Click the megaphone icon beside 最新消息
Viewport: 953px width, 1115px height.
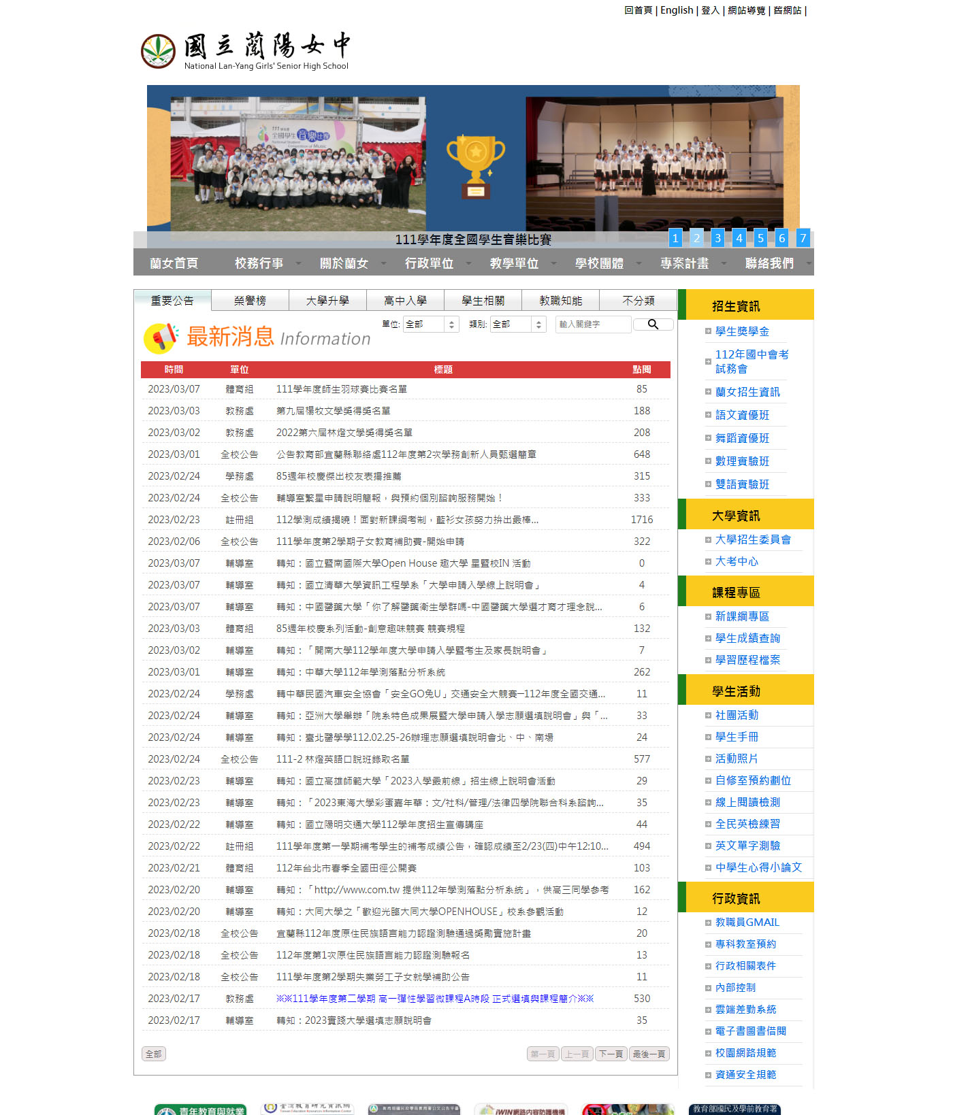tap(161, 337)
